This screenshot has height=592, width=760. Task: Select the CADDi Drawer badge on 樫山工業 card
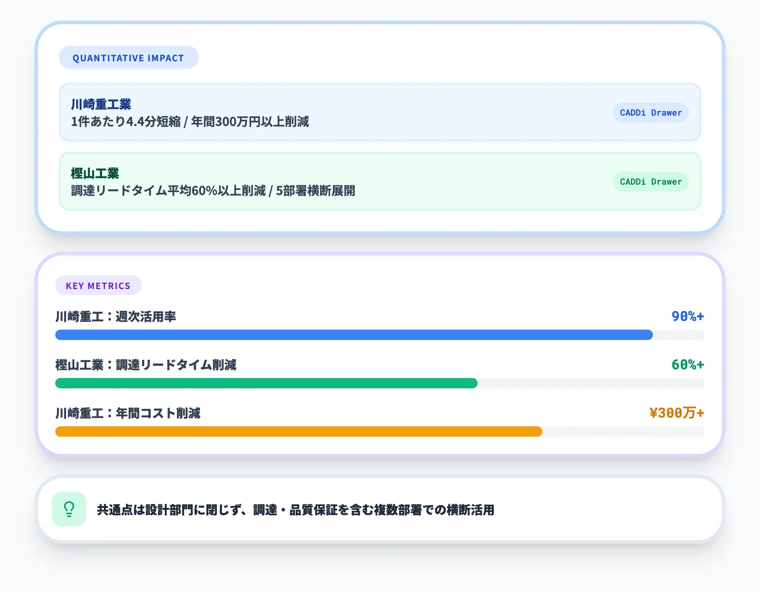click(650, 182)
